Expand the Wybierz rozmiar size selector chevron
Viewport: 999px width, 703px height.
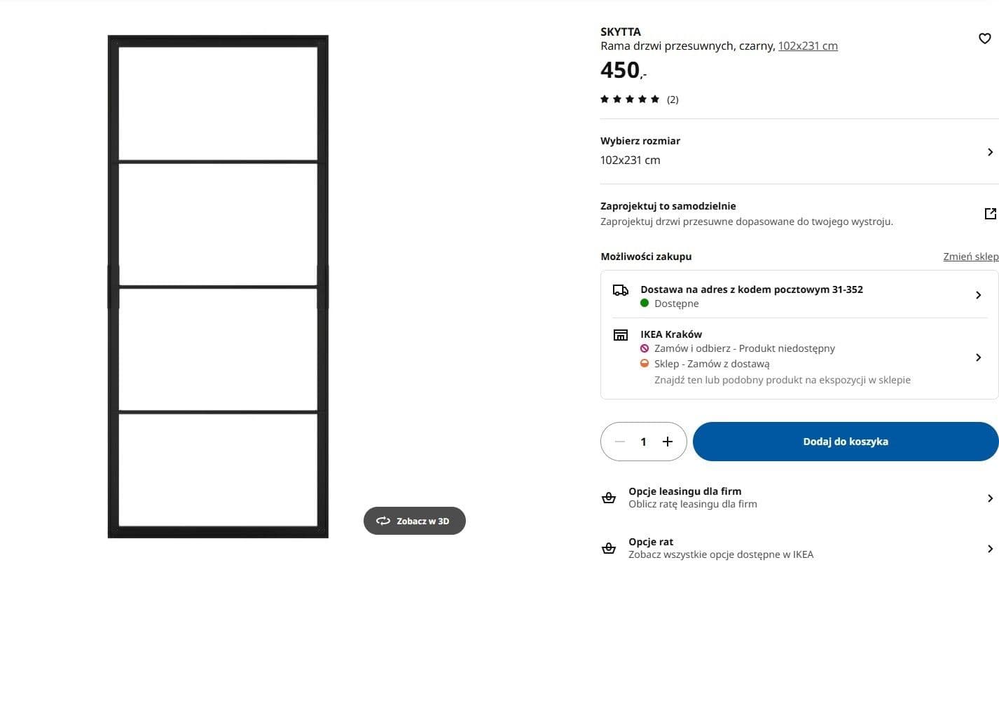pos(990,152)
